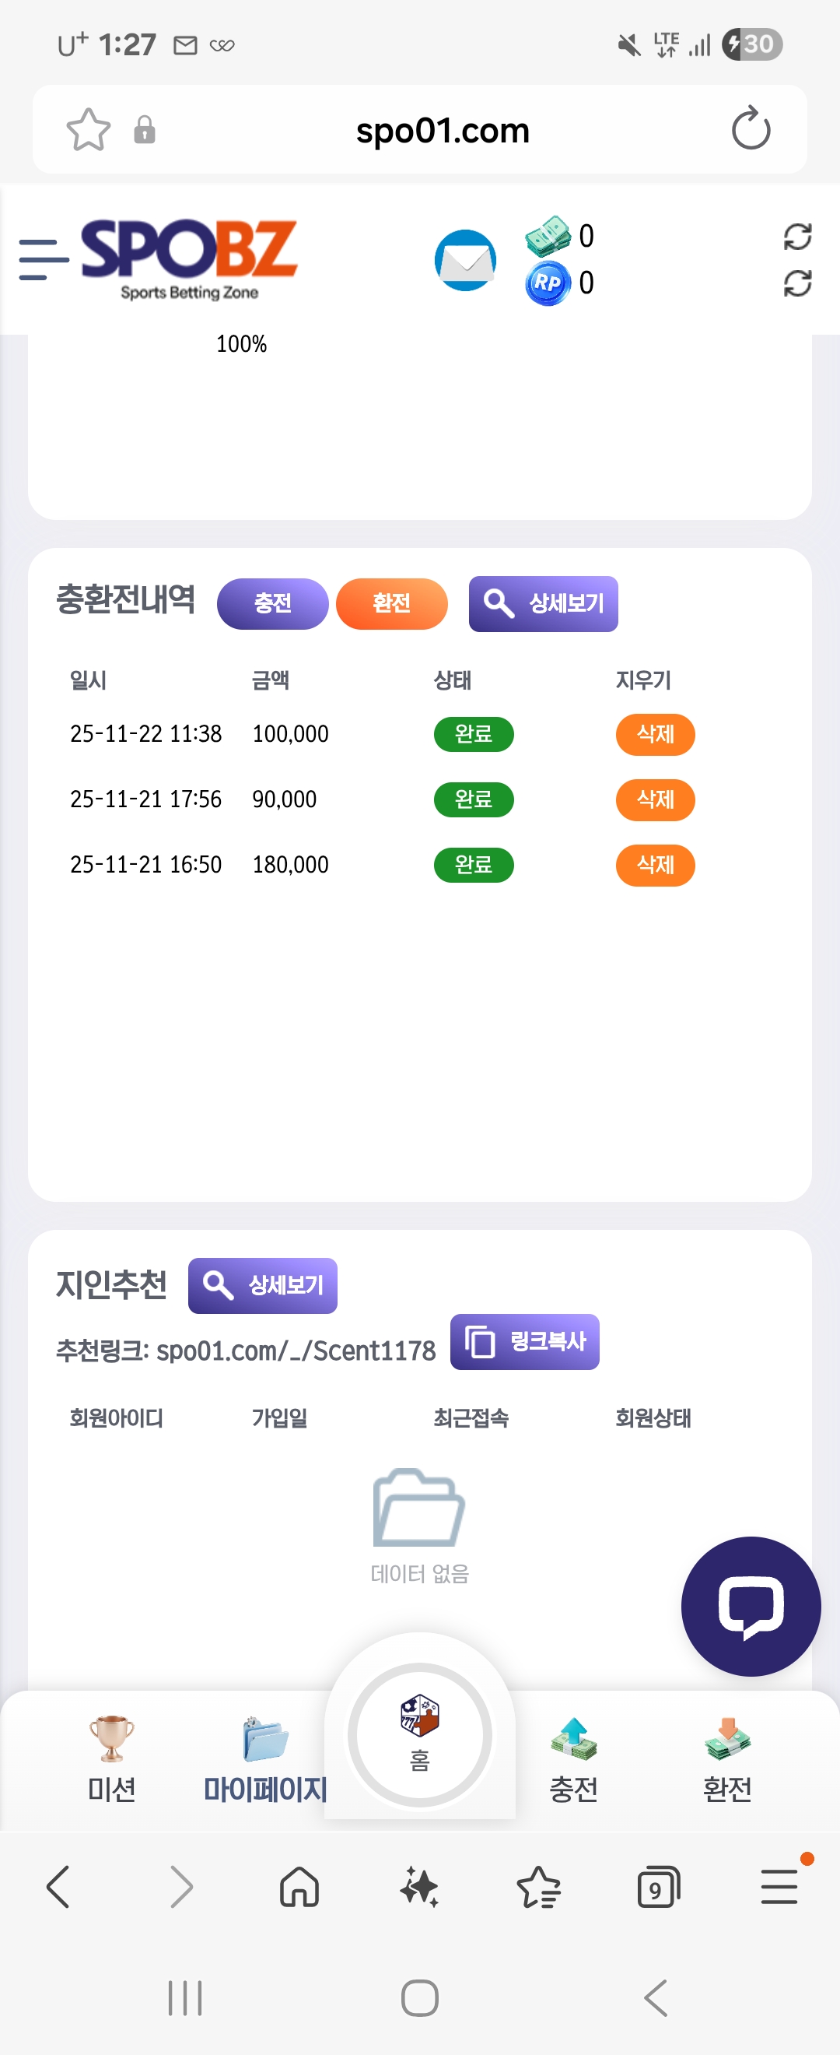Delete the 180,000 transaction record
The image size is (840, 2055).
(655, 865)
